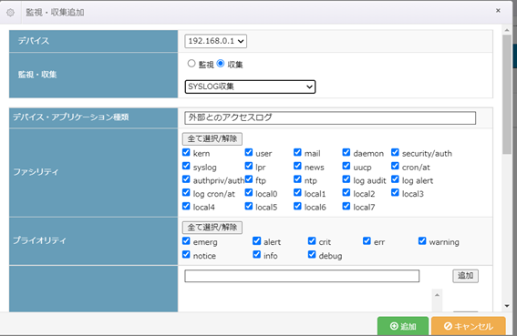Image resolution: width=517 pixels, height=336 pixels.
Task: Uncheck the err priority checkbox
Action: (x=367, y=240)
